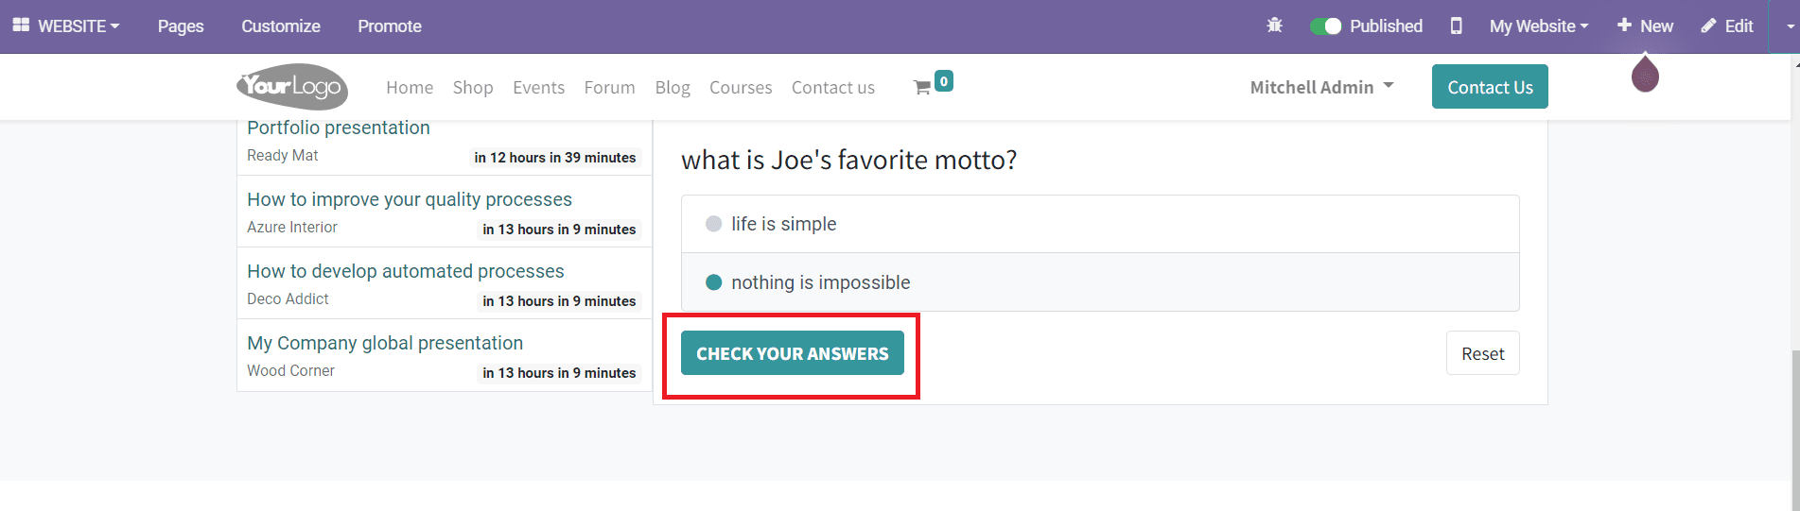Click the Check Your Answers button
Viewport: 1800px width, 511px height.
[x=792, y=353]
